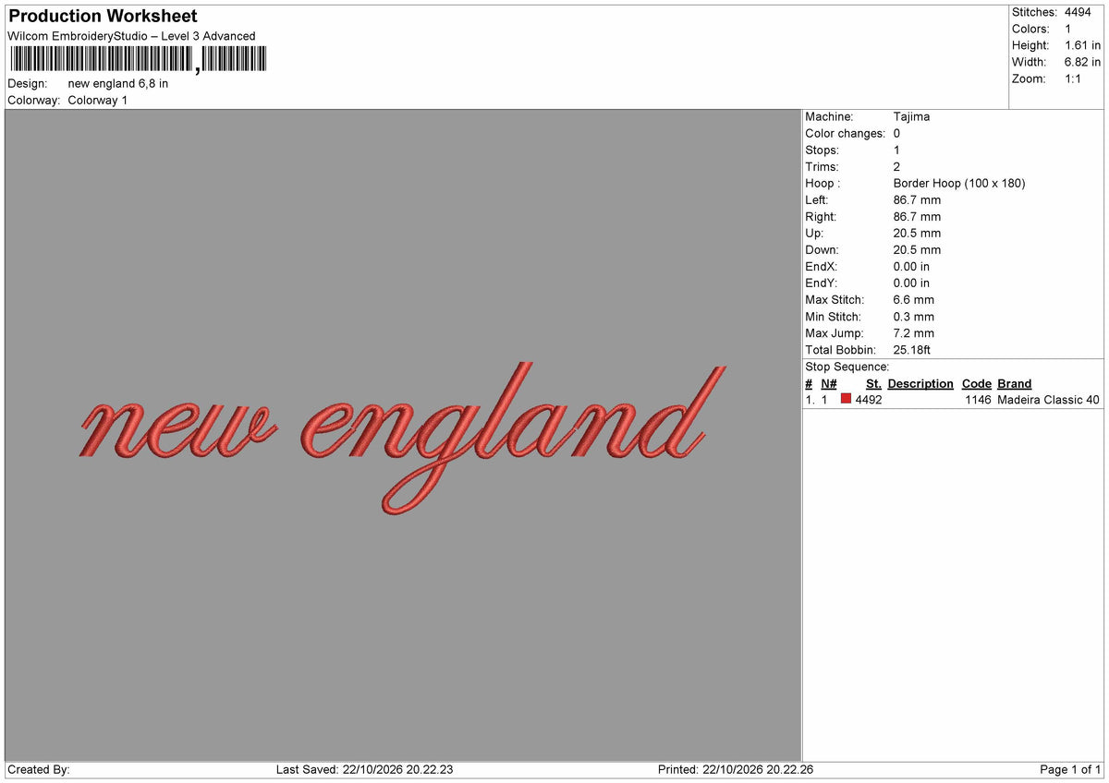This screenshot has height=783, width=1109.
Task: Click the 'Brand' column header
Action: pos(1015,383)
